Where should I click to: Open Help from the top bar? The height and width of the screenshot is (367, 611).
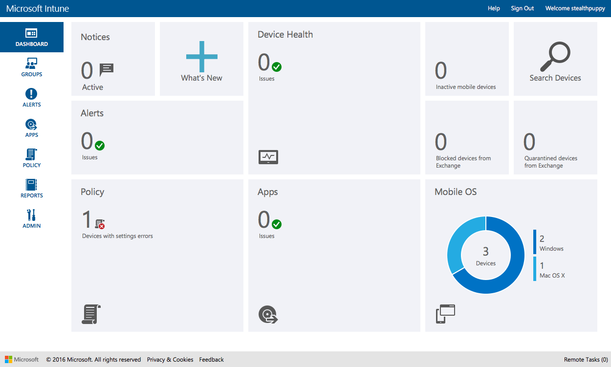tap(494, 8)
